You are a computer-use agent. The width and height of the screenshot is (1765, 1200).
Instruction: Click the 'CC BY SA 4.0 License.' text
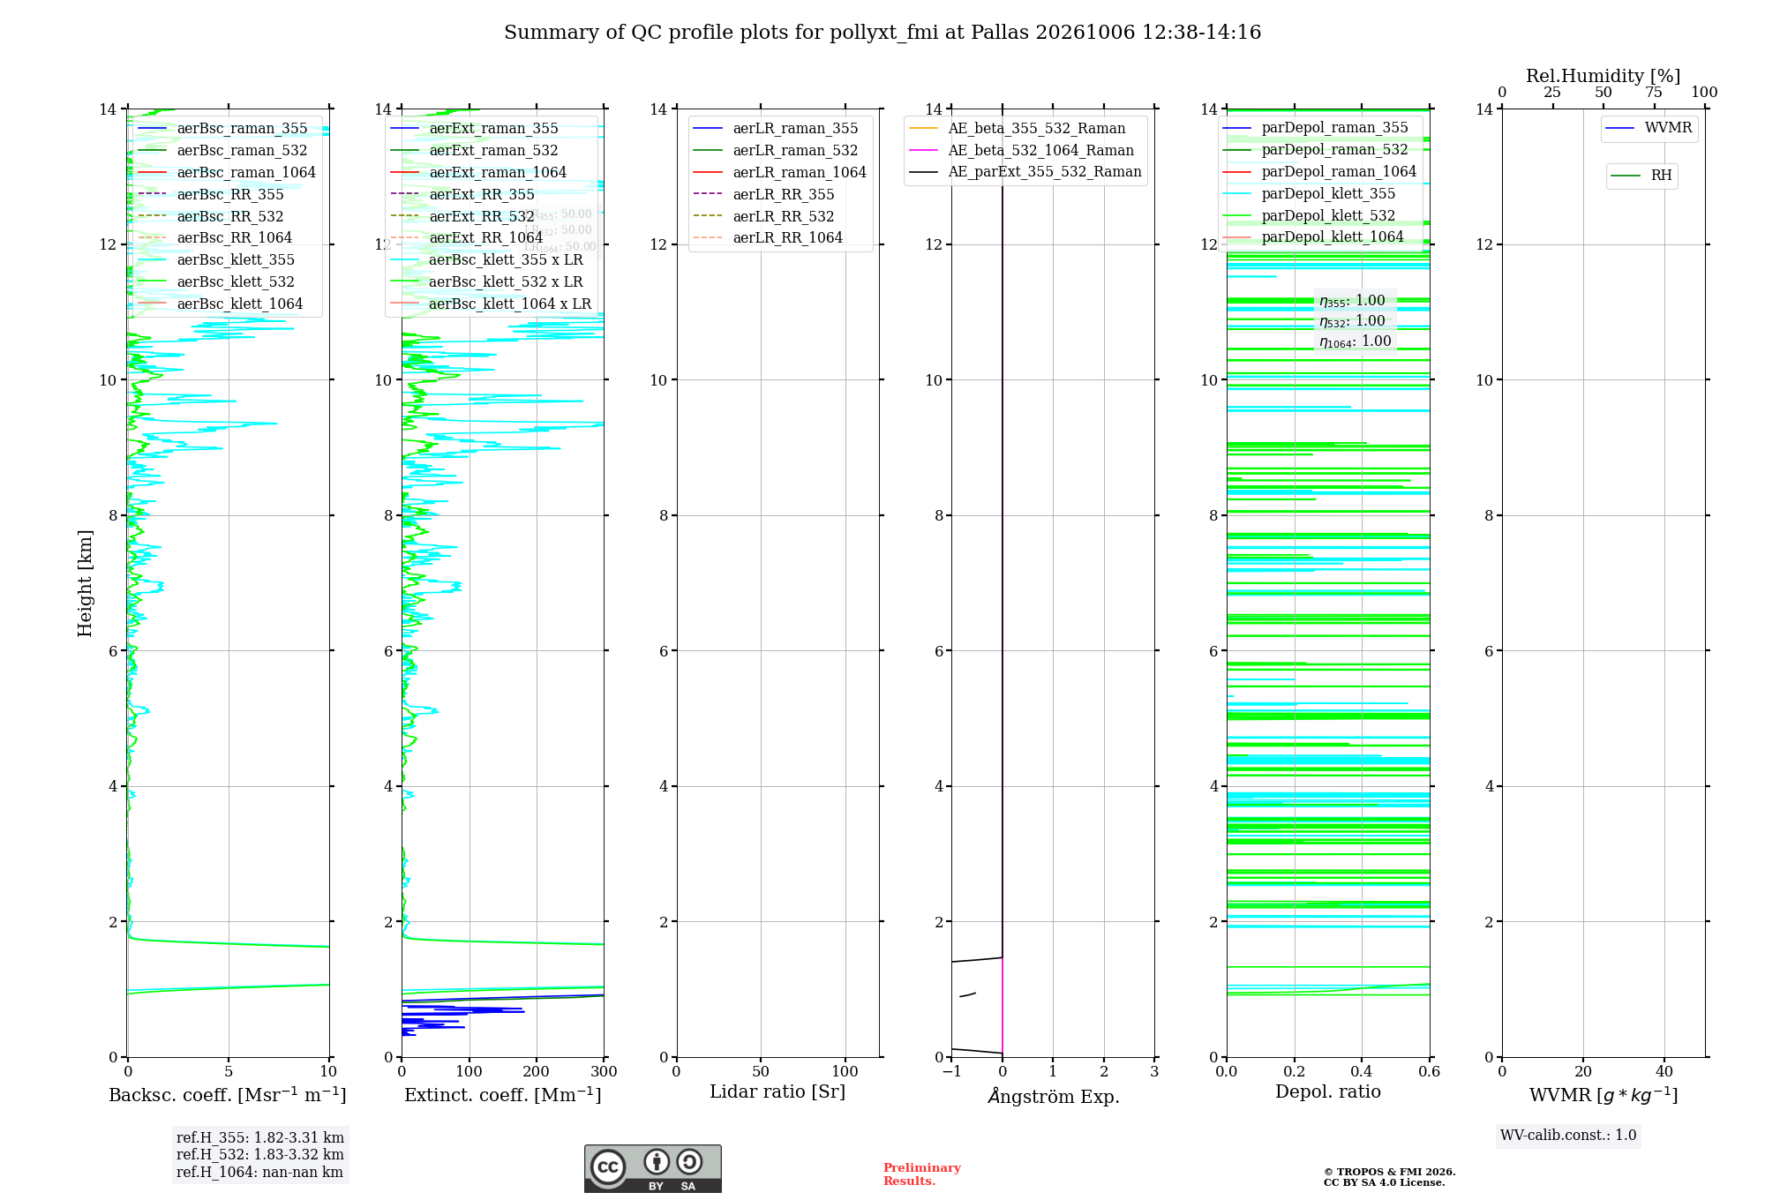click(1384, 1182)
